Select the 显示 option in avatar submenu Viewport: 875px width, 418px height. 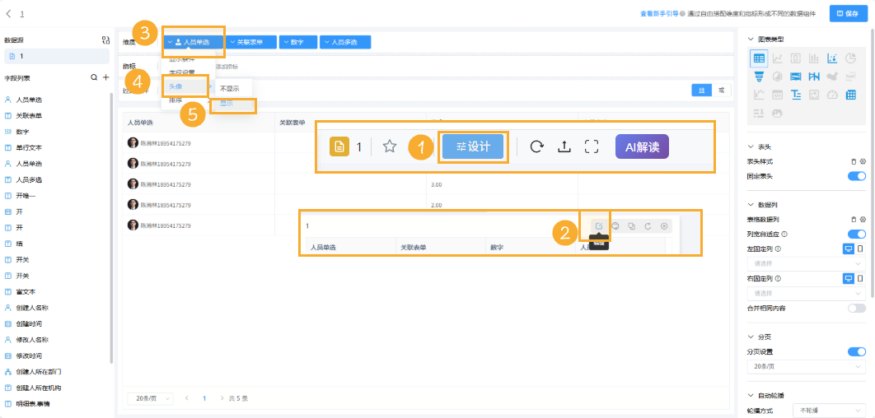227,104
